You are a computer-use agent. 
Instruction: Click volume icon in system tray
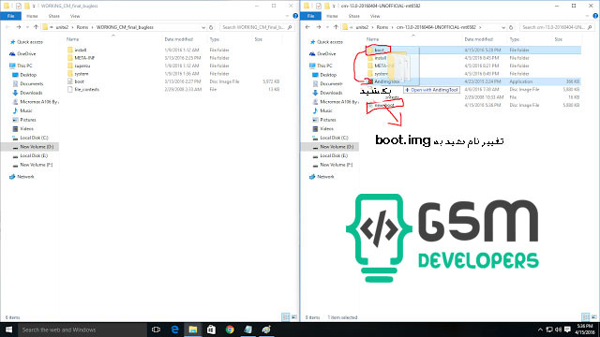tap(559, 330)
